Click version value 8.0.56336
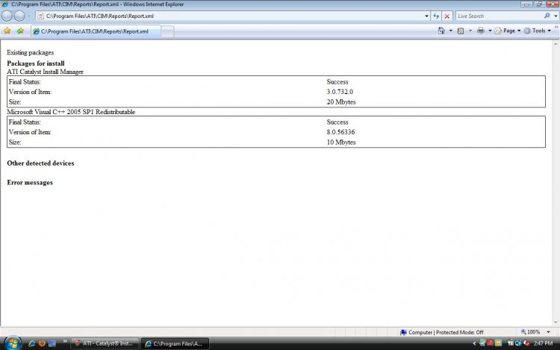Image resolution: width=560 pixels, height=350 pixels. 340,132
